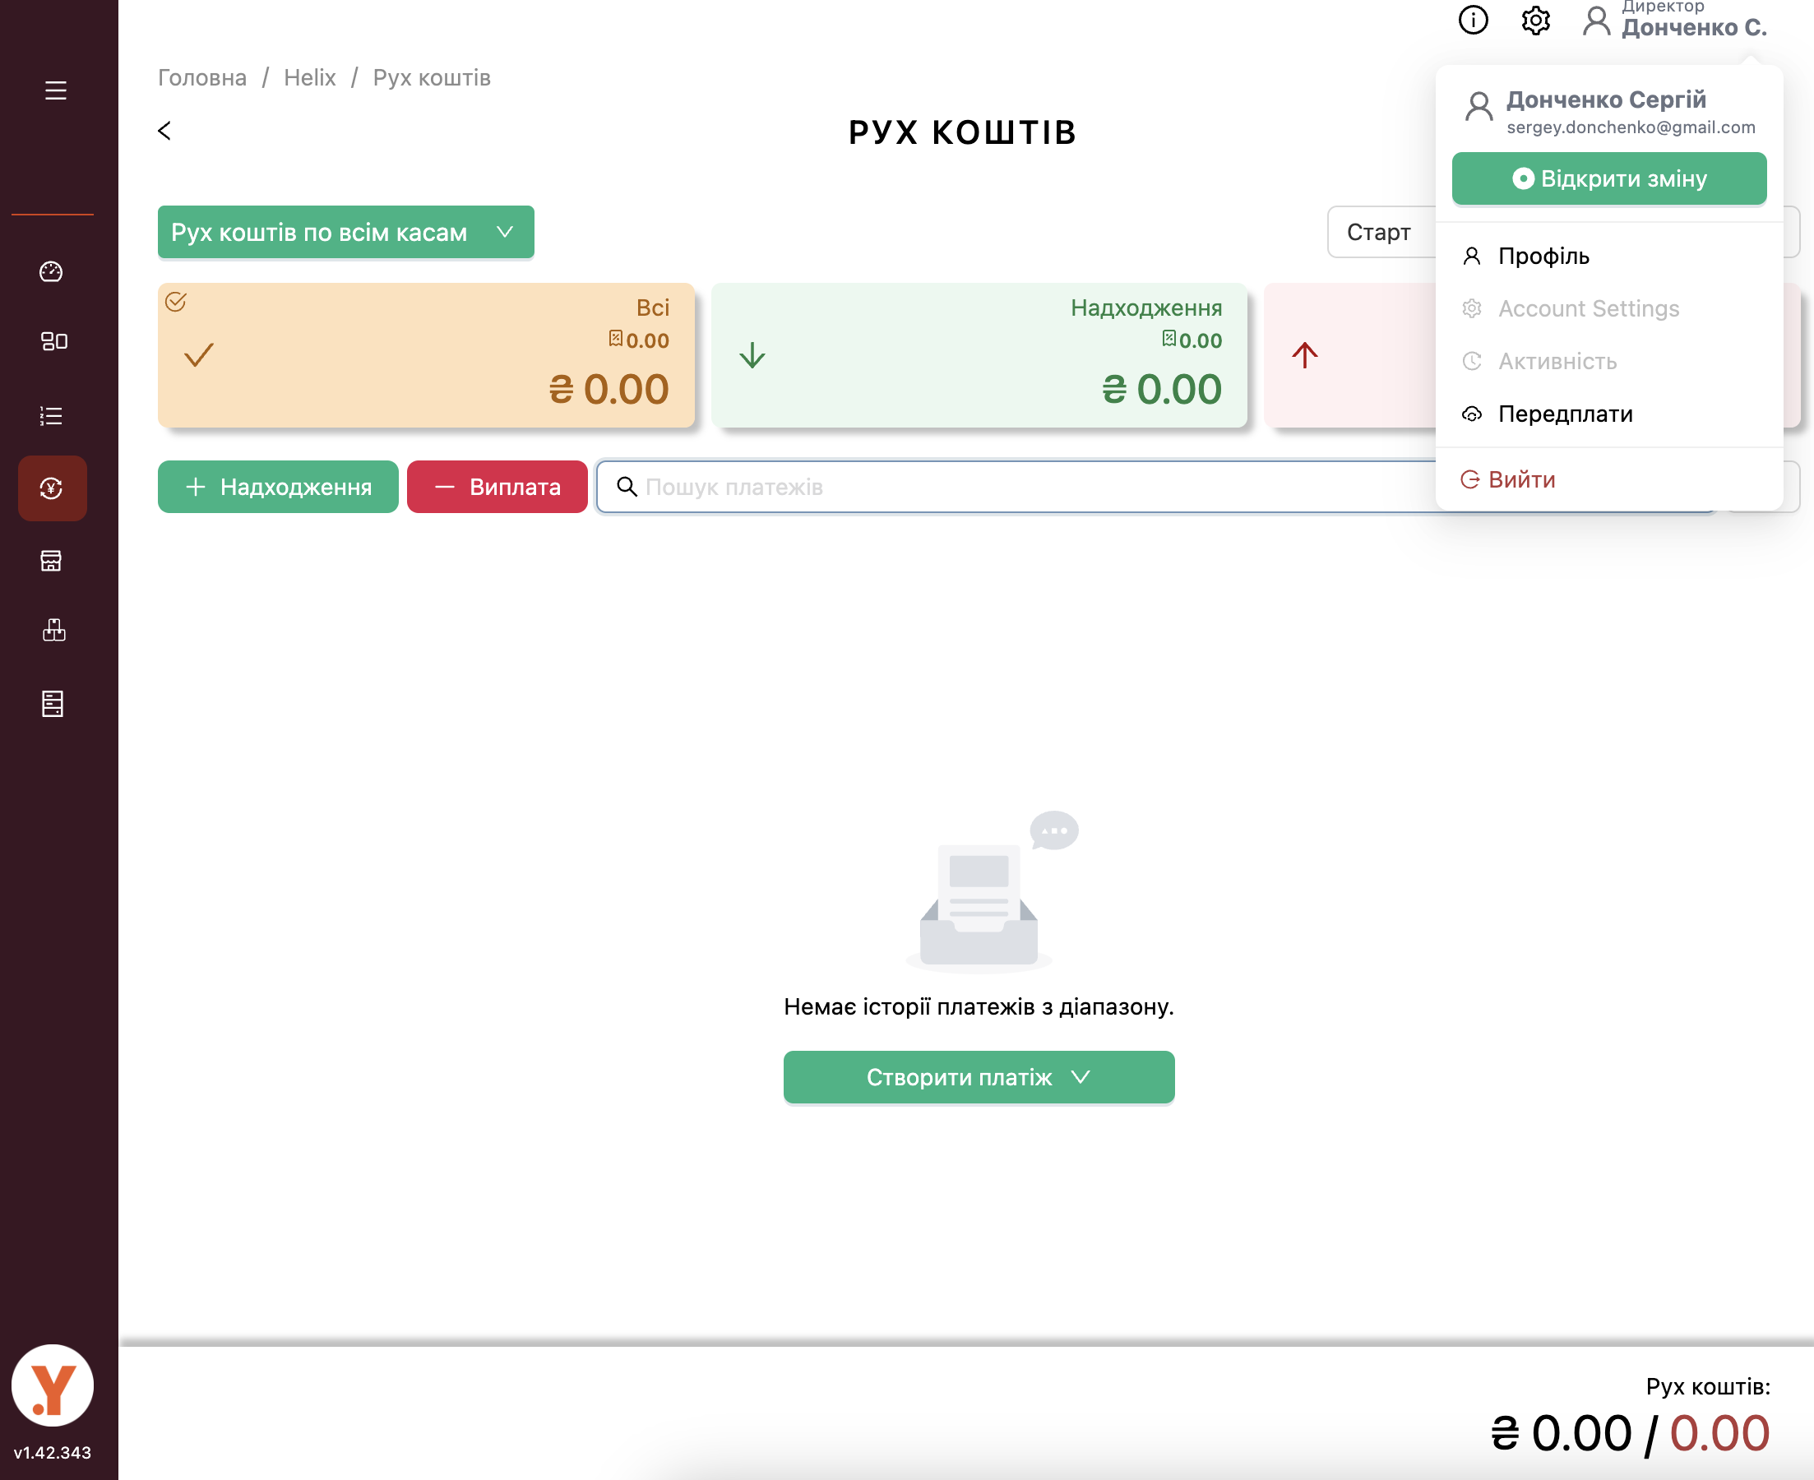Open the cash flow sidebar icon
This screenshot has width=1814, height=1480.
pos(52,488)
